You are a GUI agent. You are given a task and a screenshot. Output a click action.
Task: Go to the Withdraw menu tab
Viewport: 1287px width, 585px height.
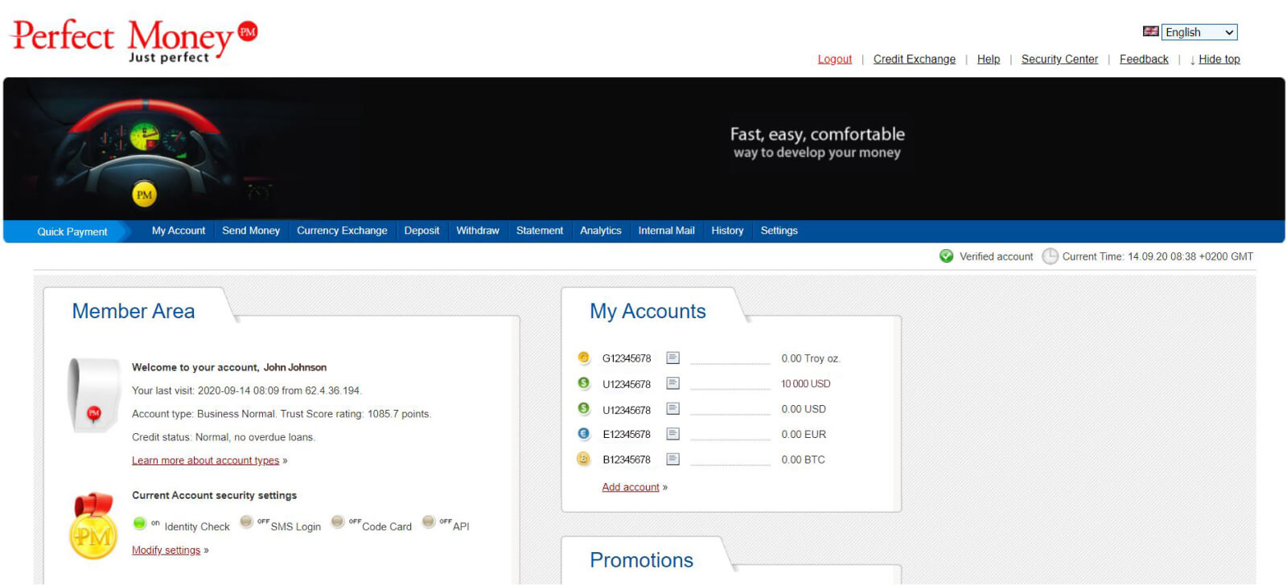click(478, 231)
